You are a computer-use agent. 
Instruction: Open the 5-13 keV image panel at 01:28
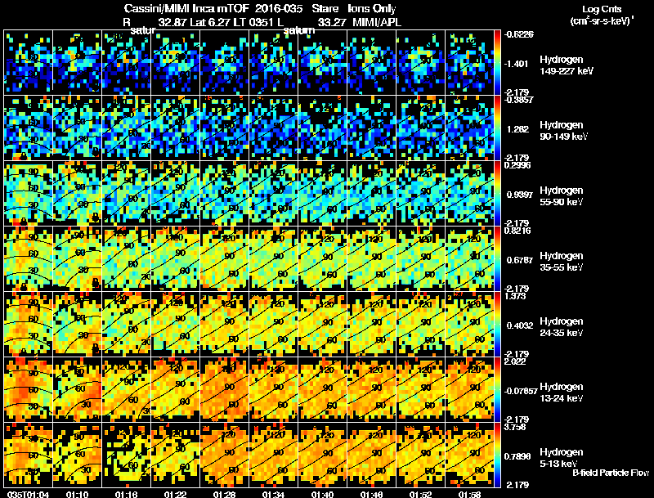pos(224,455)
